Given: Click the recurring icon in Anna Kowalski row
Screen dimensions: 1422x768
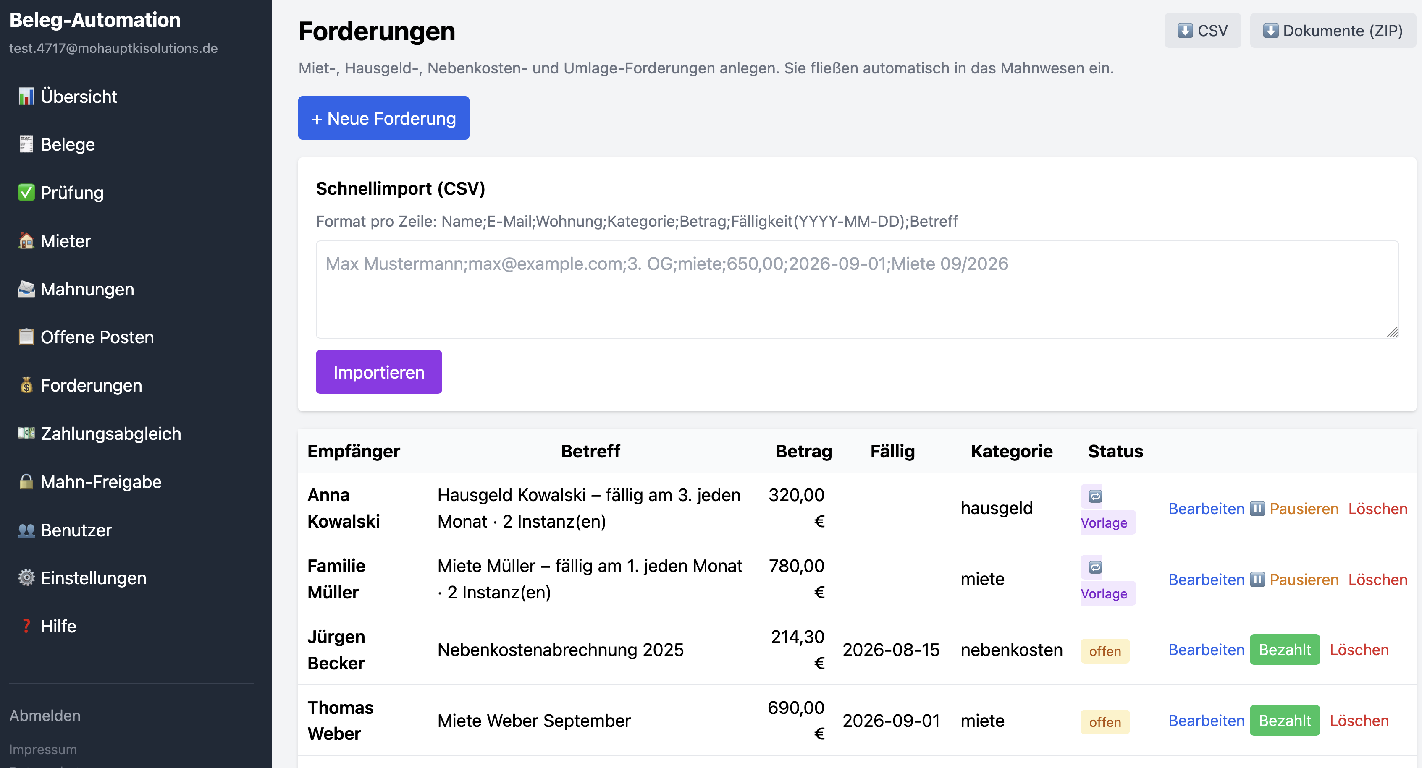Looking at the screenshot, I should (1095, 496).
